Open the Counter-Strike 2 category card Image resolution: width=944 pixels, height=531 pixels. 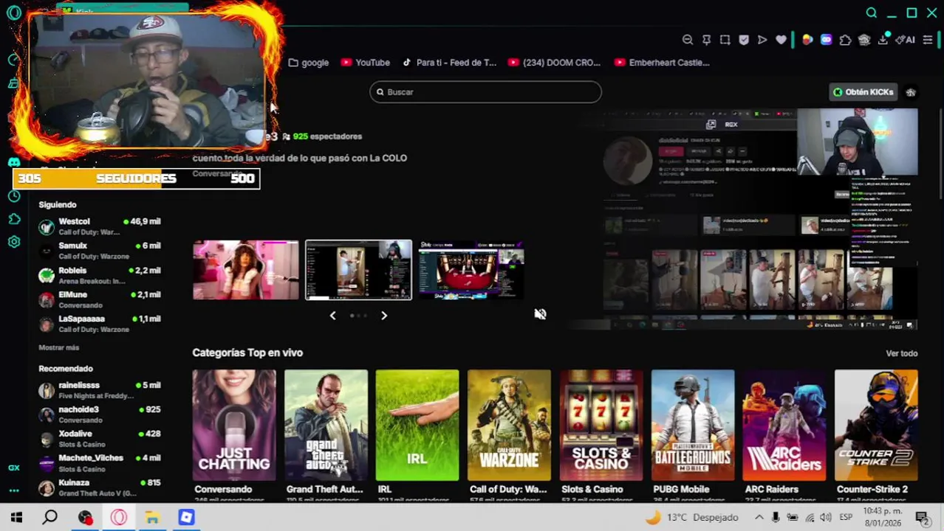coord(876,426)
